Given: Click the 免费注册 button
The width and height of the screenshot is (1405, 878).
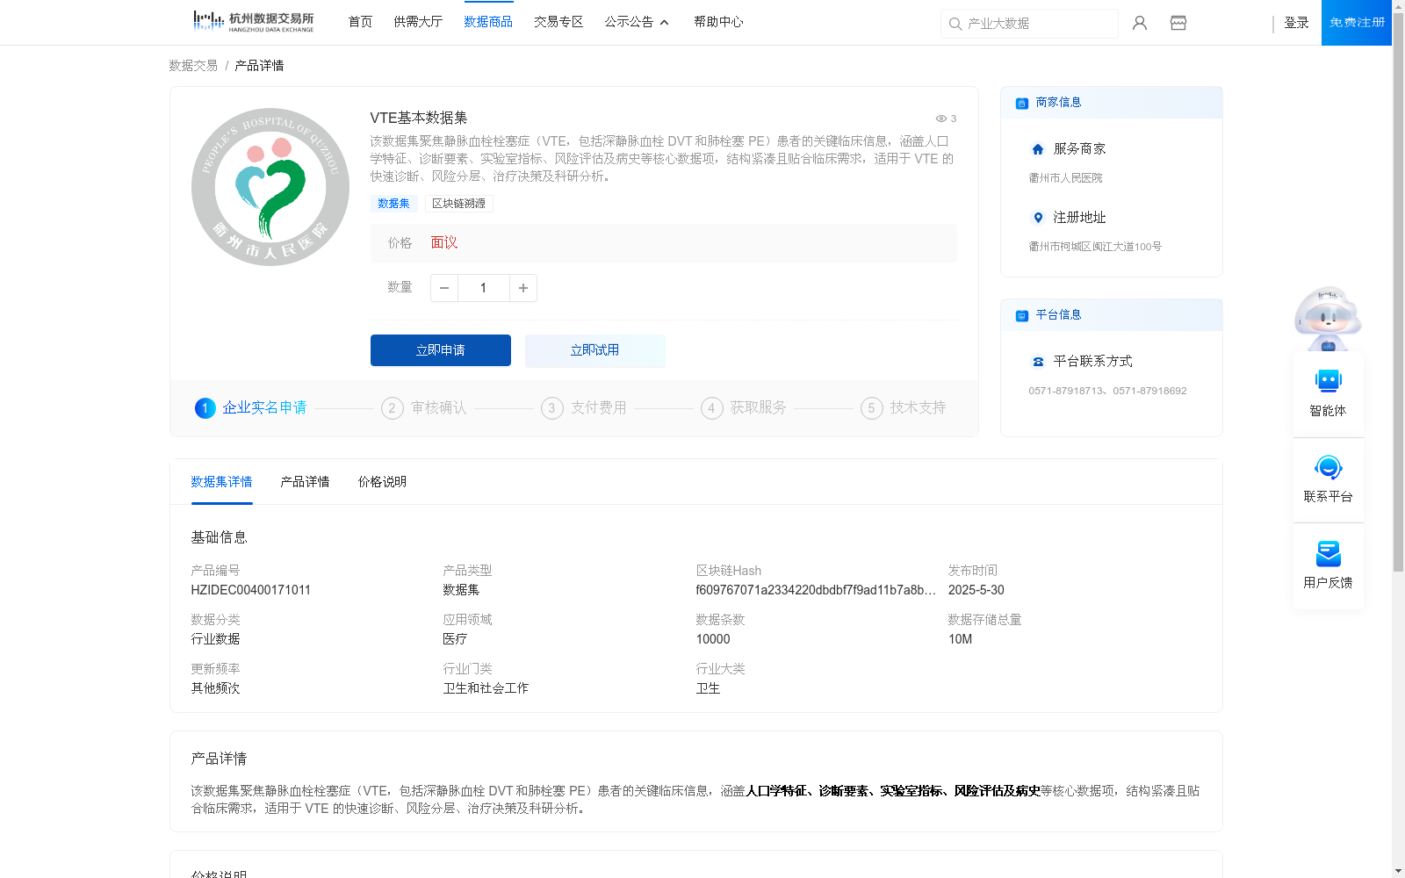Looking at the screenshot, I should pyautogui.click(x=1357, y=23).
